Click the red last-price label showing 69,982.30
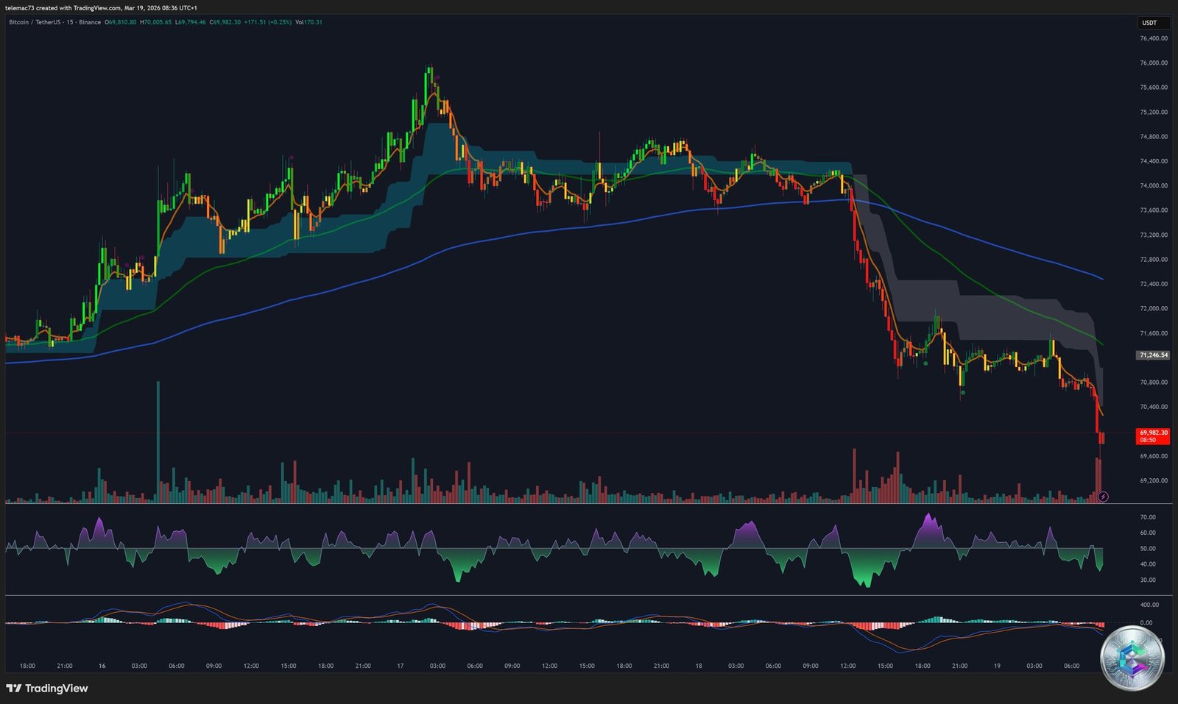The image size is (1178, 704). coord(1152,433)
